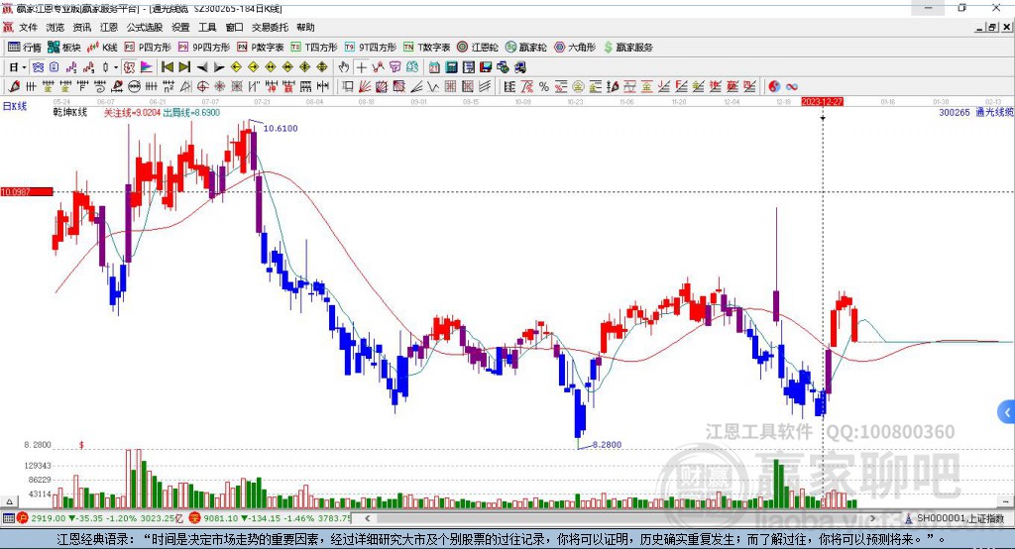This screenshot has width=1015, height=549.
Task: Click the 300265 stock code label
Action: 955,113
